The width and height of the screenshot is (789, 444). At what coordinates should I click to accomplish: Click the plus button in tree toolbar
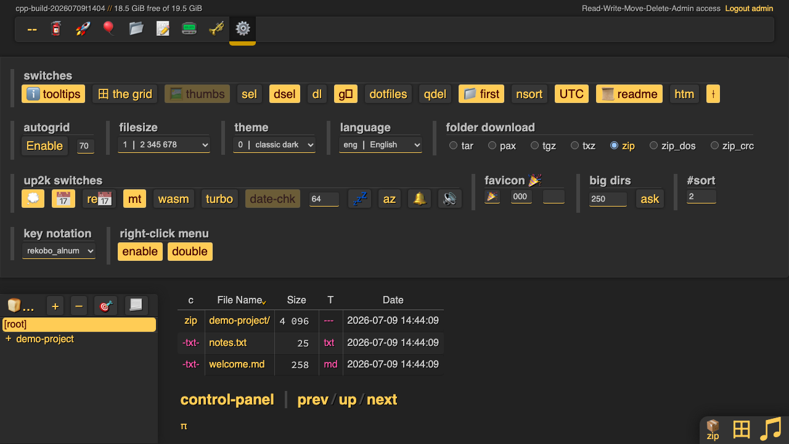(x=55, y=305)
